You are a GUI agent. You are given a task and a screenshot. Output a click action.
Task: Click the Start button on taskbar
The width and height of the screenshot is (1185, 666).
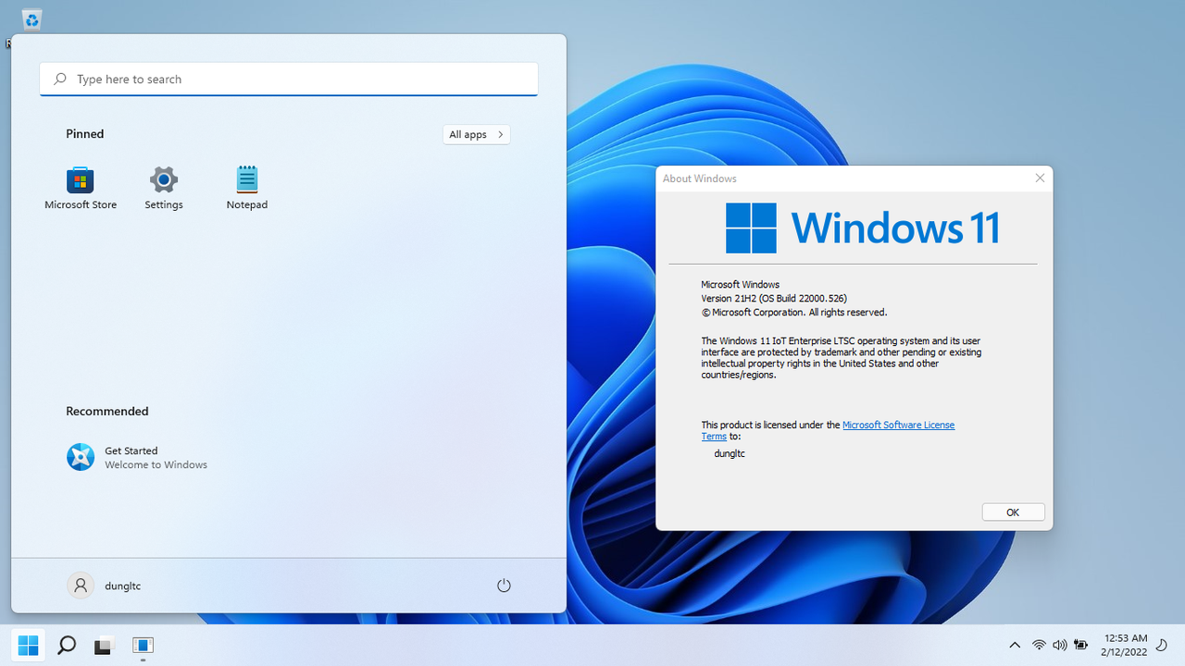click(x=28, y=645)
